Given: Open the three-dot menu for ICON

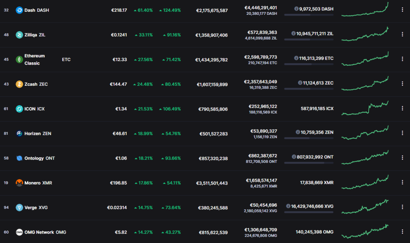Looking at the screenshot, I should point(402,108).
